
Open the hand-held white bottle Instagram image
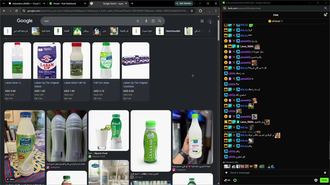(193, 137)
